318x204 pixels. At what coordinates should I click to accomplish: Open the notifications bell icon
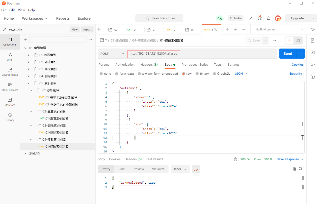click(x=269, y=18)
